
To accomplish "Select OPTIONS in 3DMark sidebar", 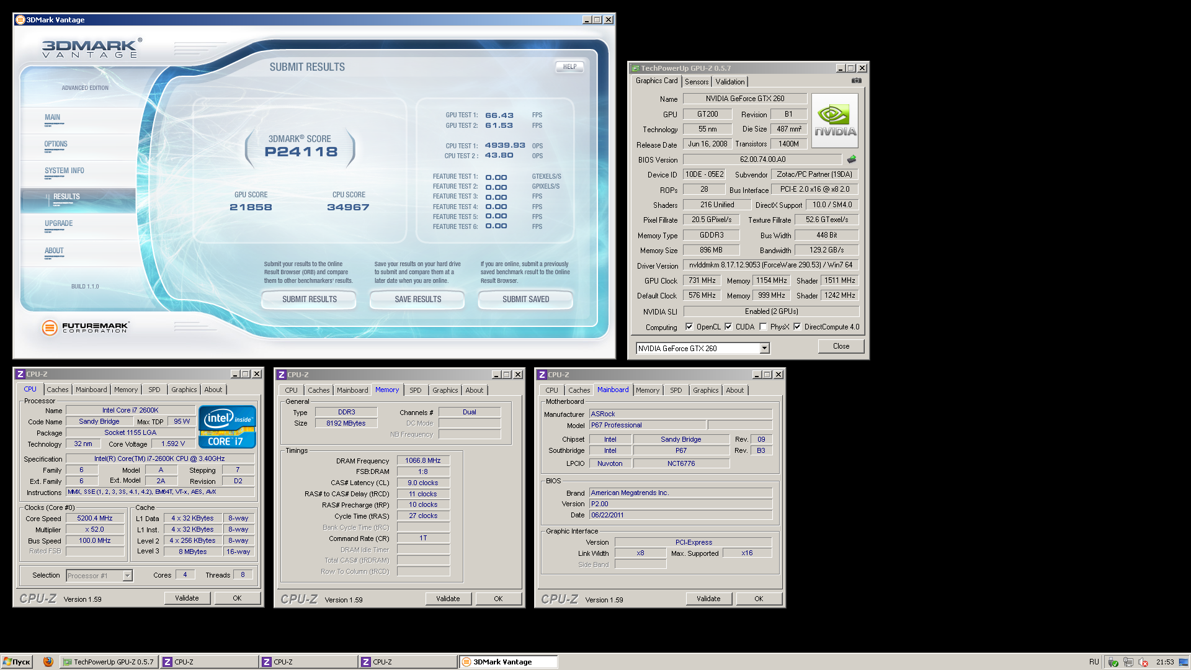I will click(78, 147).
